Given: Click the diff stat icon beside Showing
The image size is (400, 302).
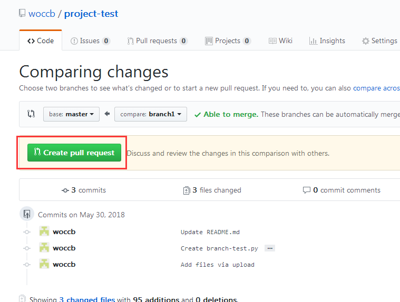Looking at the screenshot, I should point(23,299).
